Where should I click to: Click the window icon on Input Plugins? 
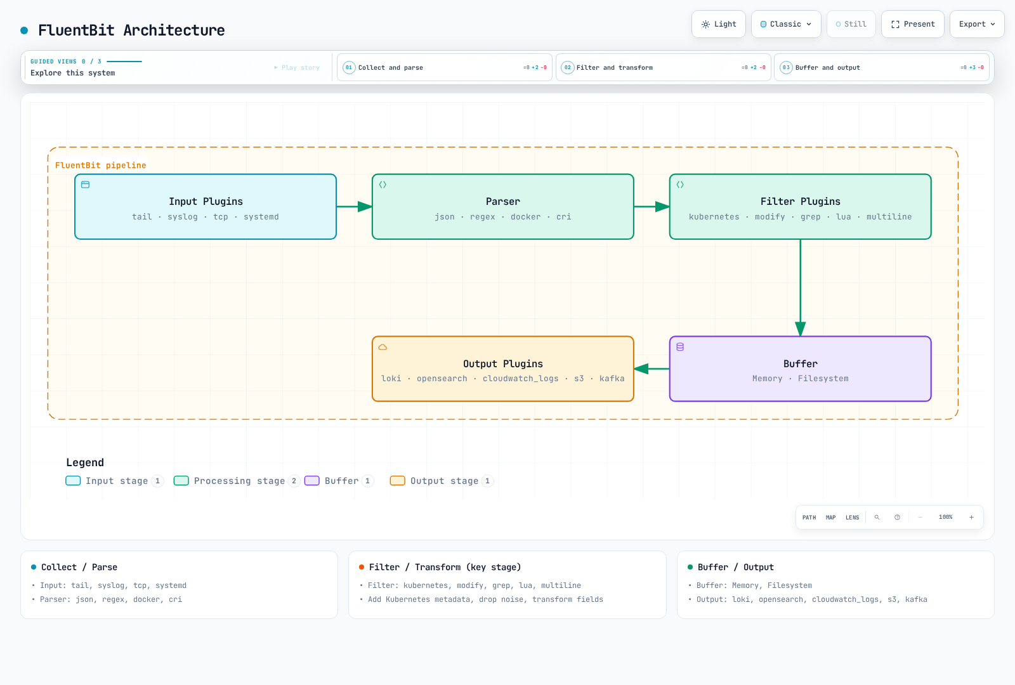pos(86,185)
